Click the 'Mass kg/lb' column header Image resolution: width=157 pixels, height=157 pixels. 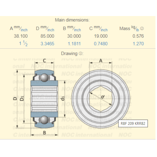click(129, 29)
